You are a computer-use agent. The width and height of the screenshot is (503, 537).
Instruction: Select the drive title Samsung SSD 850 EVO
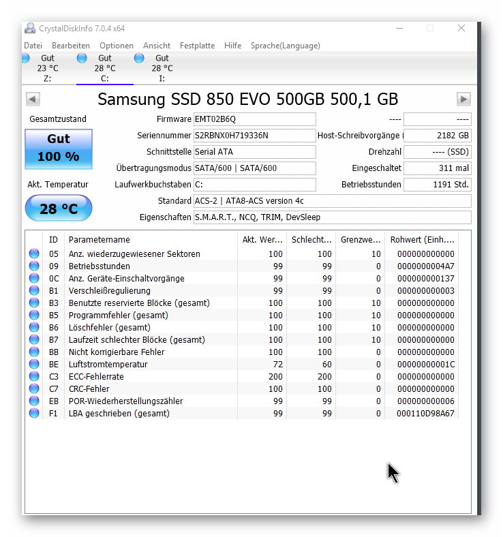tap(248, 99)
